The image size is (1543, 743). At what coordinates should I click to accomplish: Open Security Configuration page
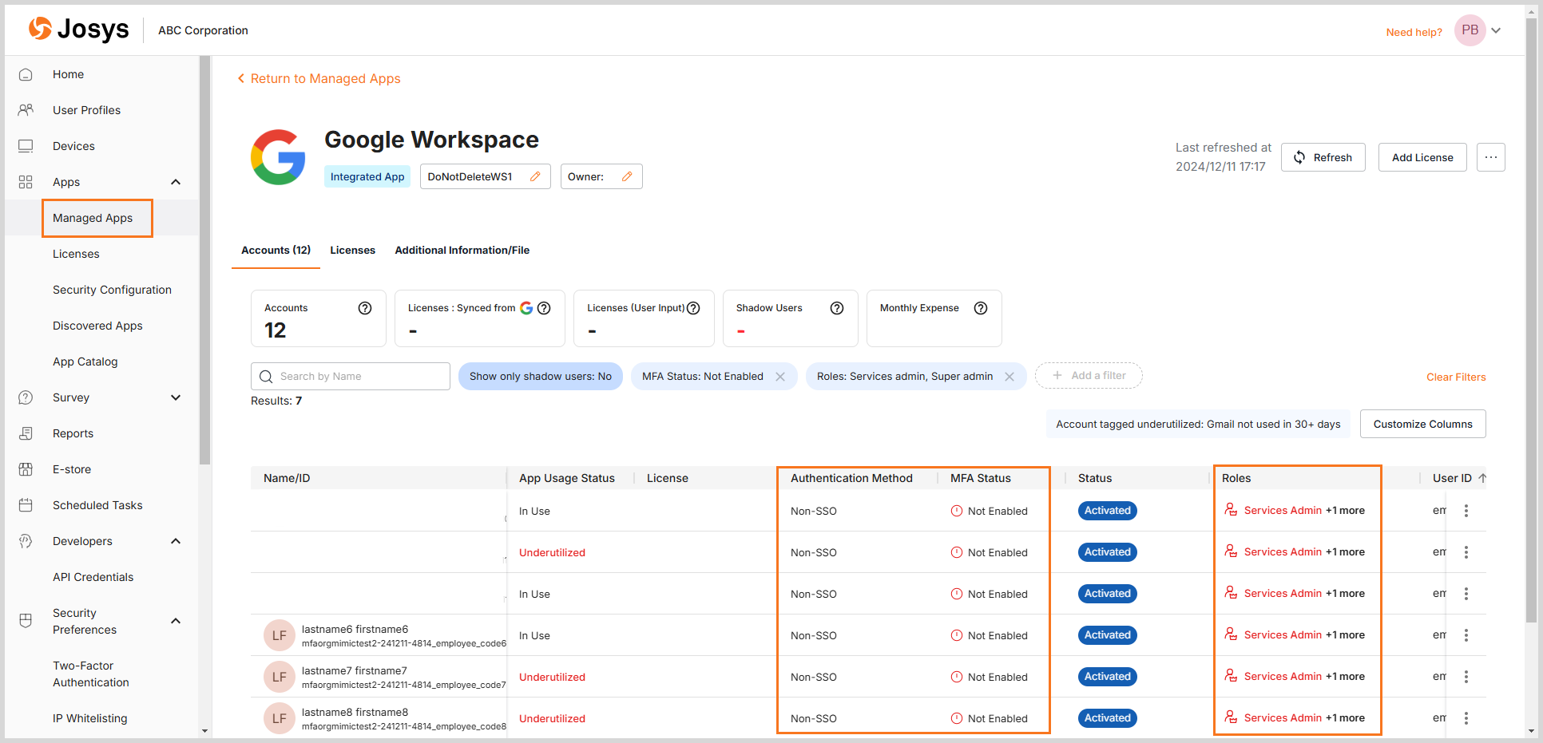click(112, 290)
